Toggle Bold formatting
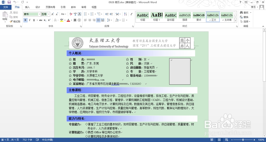266x142 pixels. pyautogui.click(x=26, y=20)
